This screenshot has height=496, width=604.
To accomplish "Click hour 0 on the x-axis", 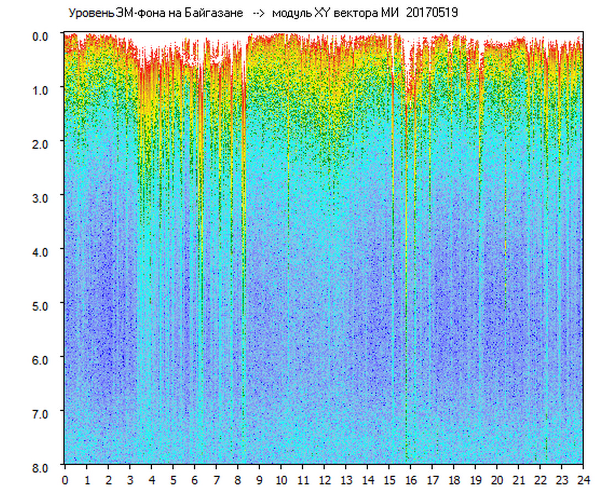I will [65, 480].
